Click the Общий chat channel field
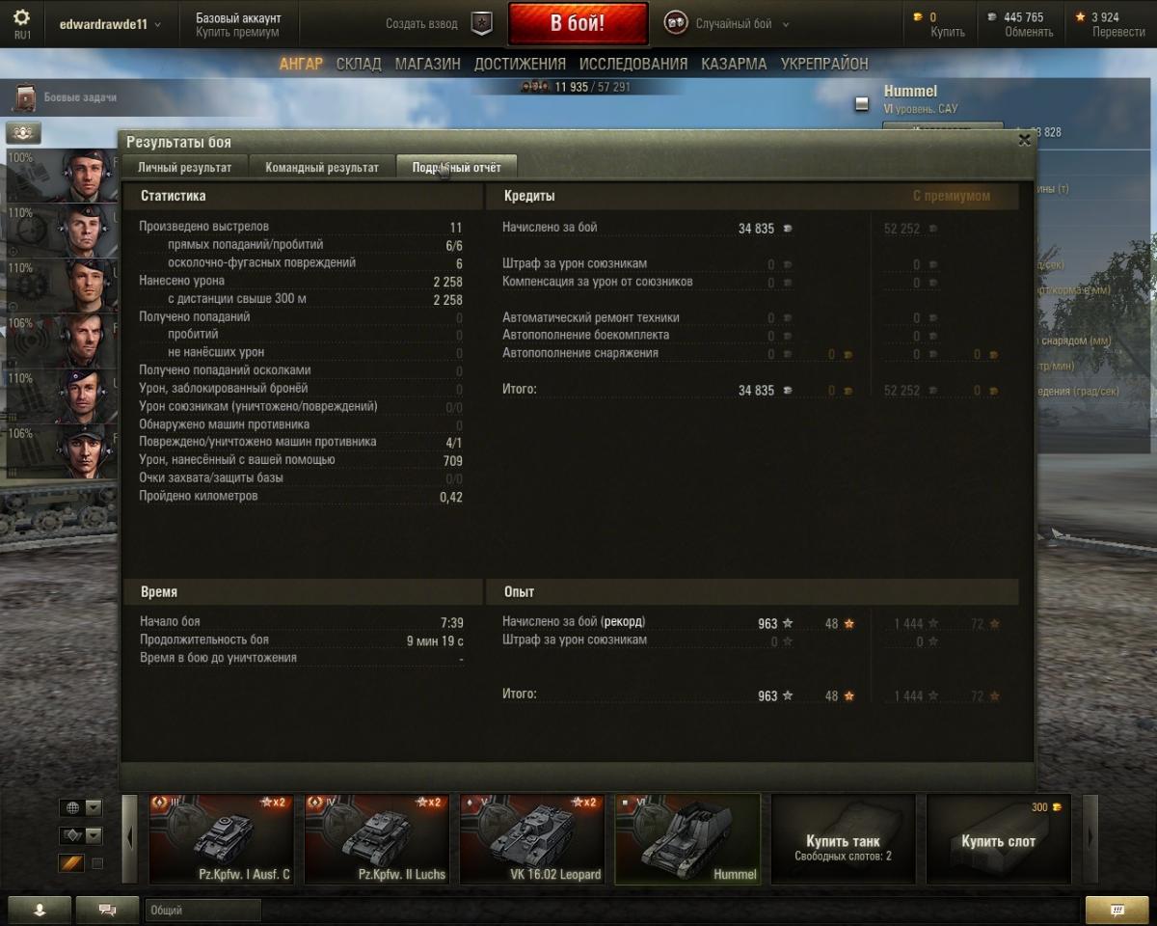This screenshot has width=1157, height=926. point(202,910)
